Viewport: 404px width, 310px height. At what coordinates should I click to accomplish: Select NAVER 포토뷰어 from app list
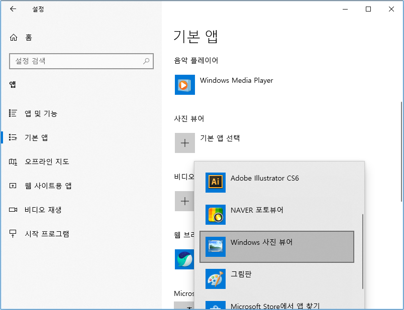click(x=277, y=215)
